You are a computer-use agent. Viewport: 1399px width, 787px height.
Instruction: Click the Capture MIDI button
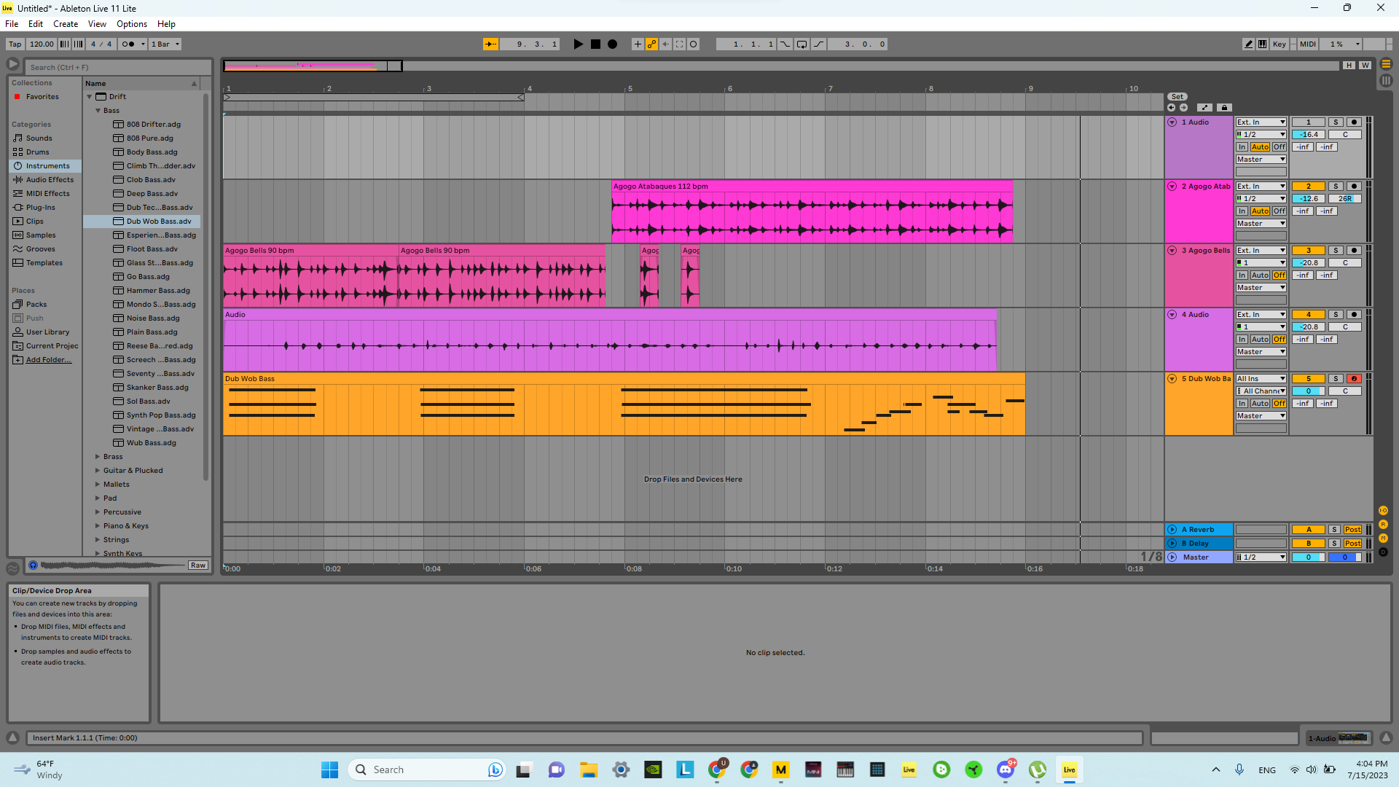[x=679, y=44]
